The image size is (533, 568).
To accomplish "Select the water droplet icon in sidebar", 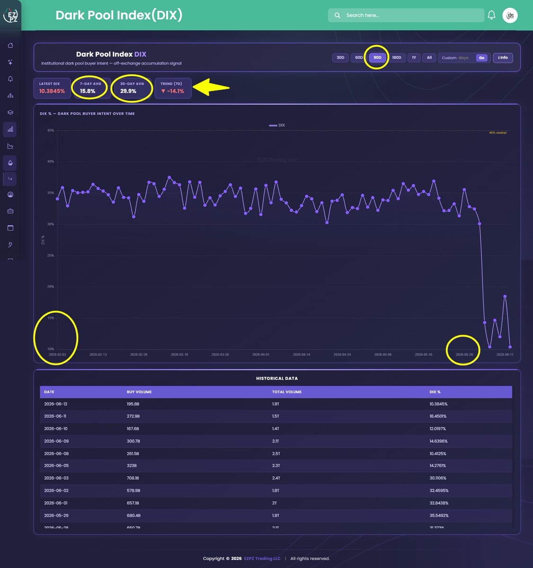I will coord(10,162).
